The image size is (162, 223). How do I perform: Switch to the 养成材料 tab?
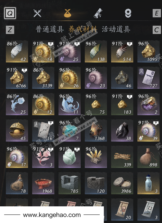83,29
